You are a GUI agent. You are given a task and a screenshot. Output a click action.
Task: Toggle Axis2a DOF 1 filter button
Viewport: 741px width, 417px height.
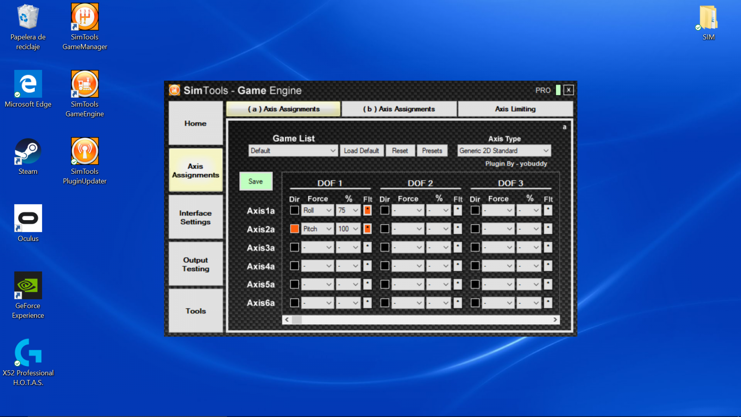pyautogui.click(x=367, y=229)
